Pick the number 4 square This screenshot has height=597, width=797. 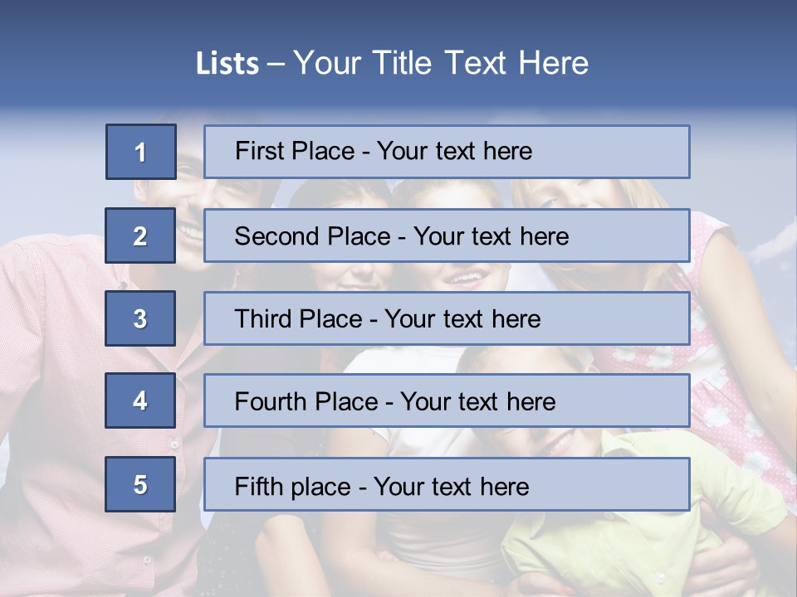(x=140, y=400)
